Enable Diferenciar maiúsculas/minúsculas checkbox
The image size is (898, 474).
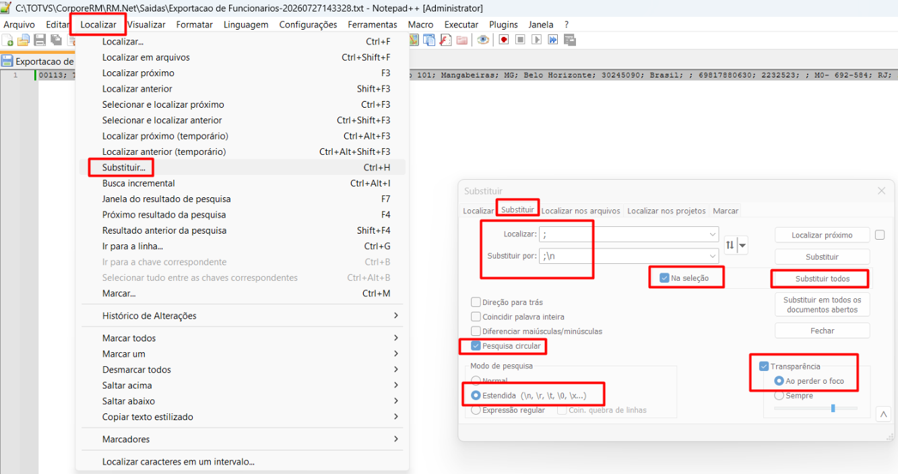pyautogui.click(x=476, y=331)
